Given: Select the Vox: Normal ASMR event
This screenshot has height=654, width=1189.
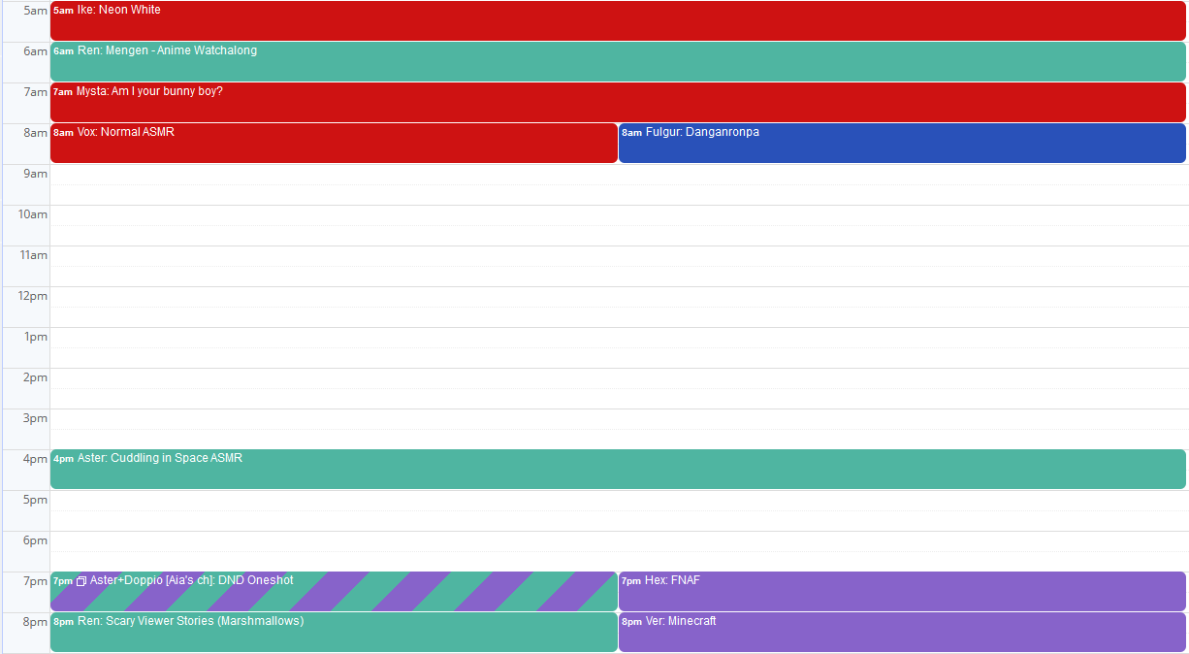Looking at the screenshot, I should 334,143.
